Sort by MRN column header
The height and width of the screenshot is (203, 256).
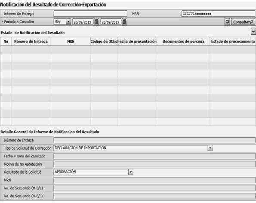71,41
